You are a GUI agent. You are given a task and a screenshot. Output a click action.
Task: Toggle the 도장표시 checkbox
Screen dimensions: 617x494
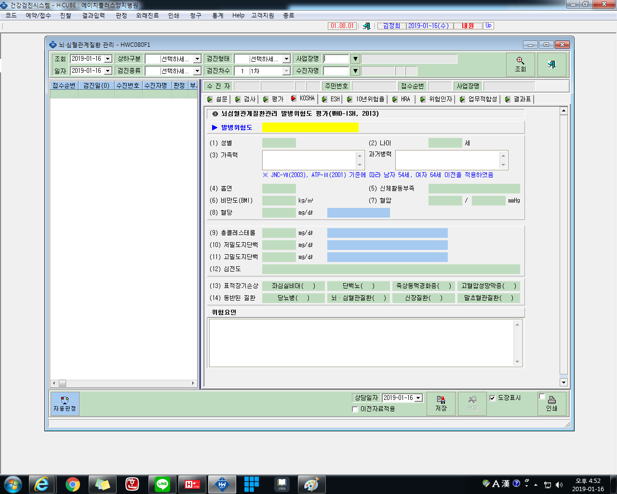point(492,398)
